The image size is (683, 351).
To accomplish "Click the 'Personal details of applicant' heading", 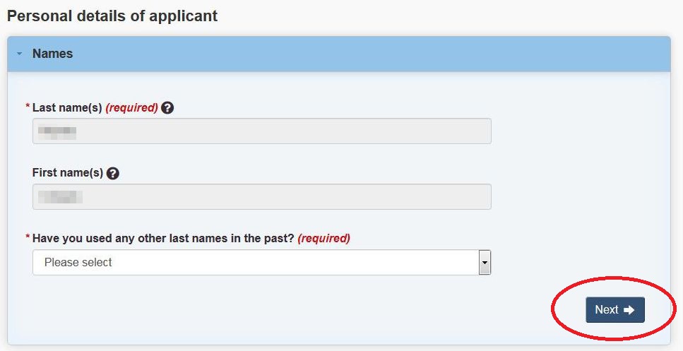I will coord(112,16).
